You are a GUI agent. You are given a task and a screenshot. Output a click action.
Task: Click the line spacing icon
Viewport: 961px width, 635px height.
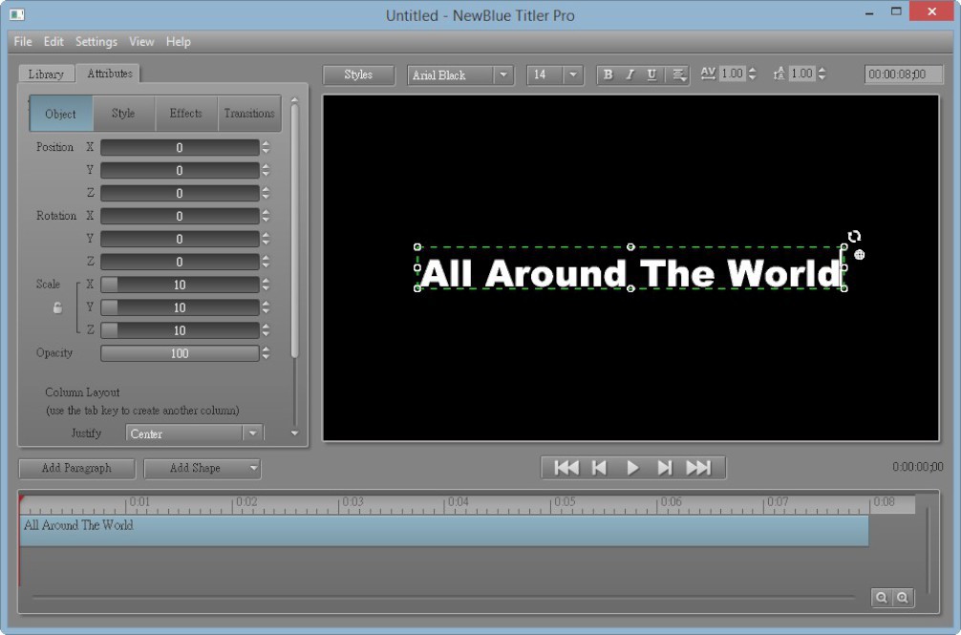(779, 74)
